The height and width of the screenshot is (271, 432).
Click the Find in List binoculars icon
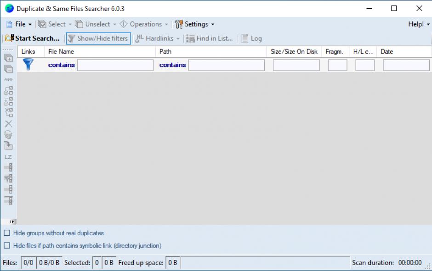pos(190,39)
